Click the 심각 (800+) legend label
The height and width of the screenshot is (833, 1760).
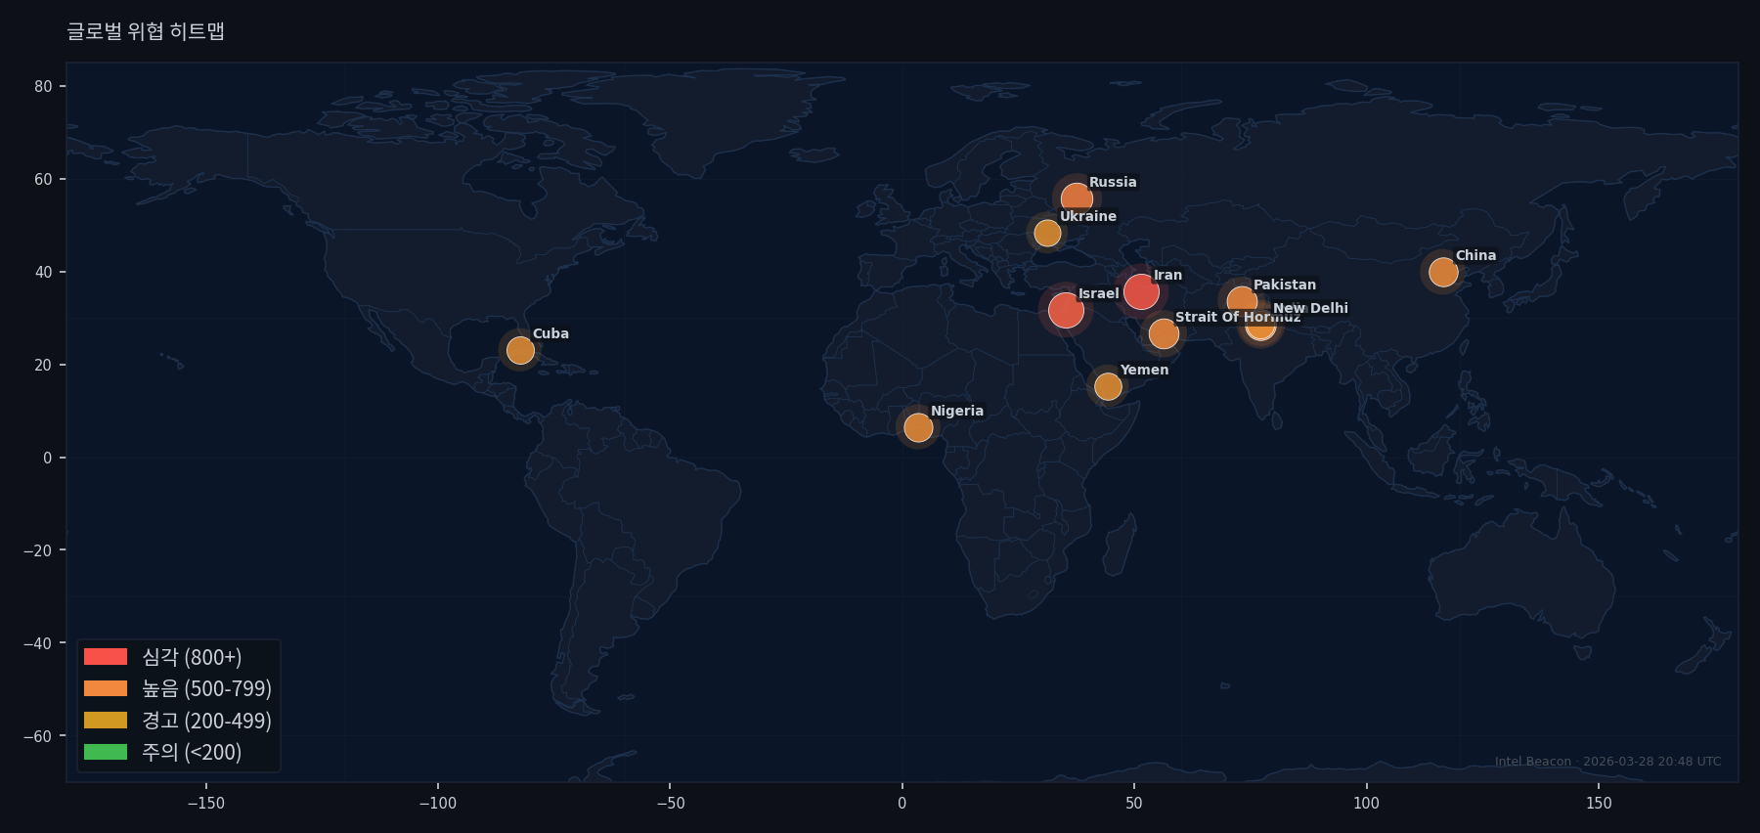click(x=192, y=657)
